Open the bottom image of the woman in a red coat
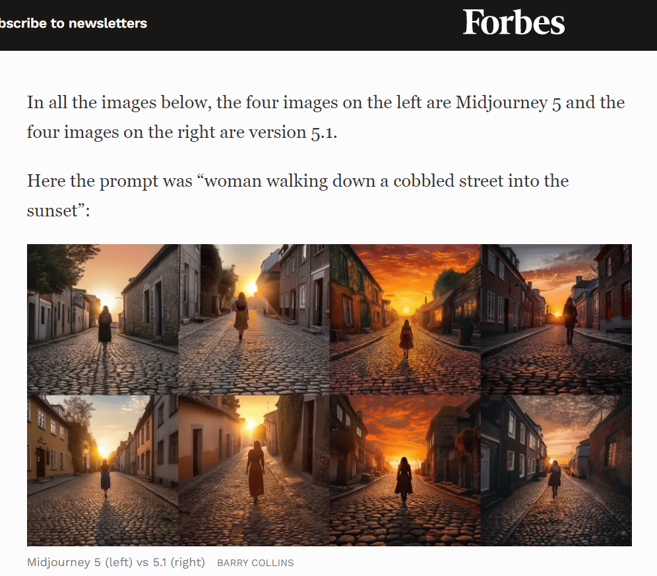This screenshot has height=576, width=657. click(405, 470)
